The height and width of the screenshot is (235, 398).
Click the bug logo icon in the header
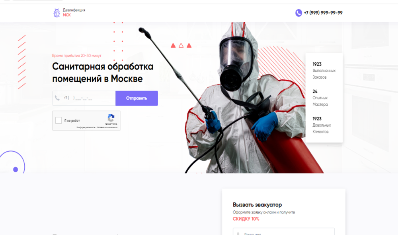(57, 13)
